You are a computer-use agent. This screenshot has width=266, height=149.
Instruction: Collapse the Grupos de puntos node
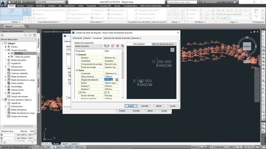click(5, 50)
